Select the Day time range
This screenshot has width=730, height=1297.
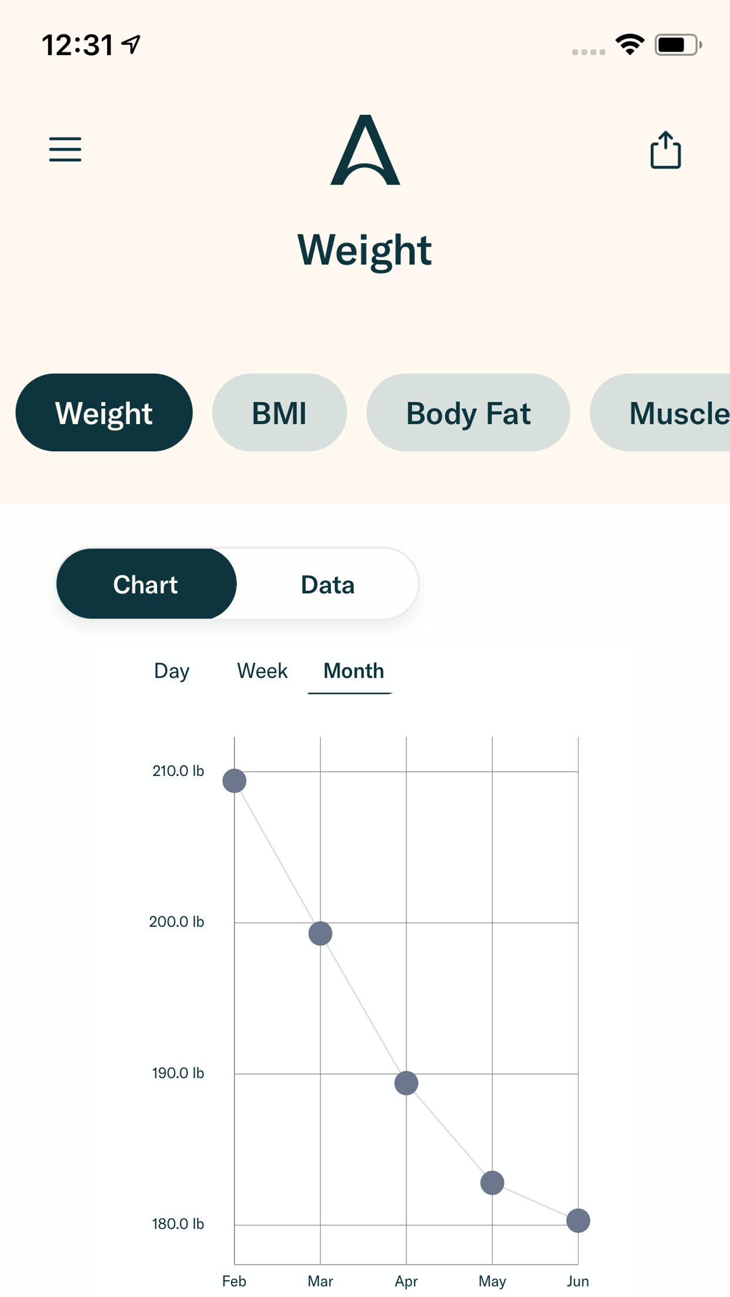point(172,671)
